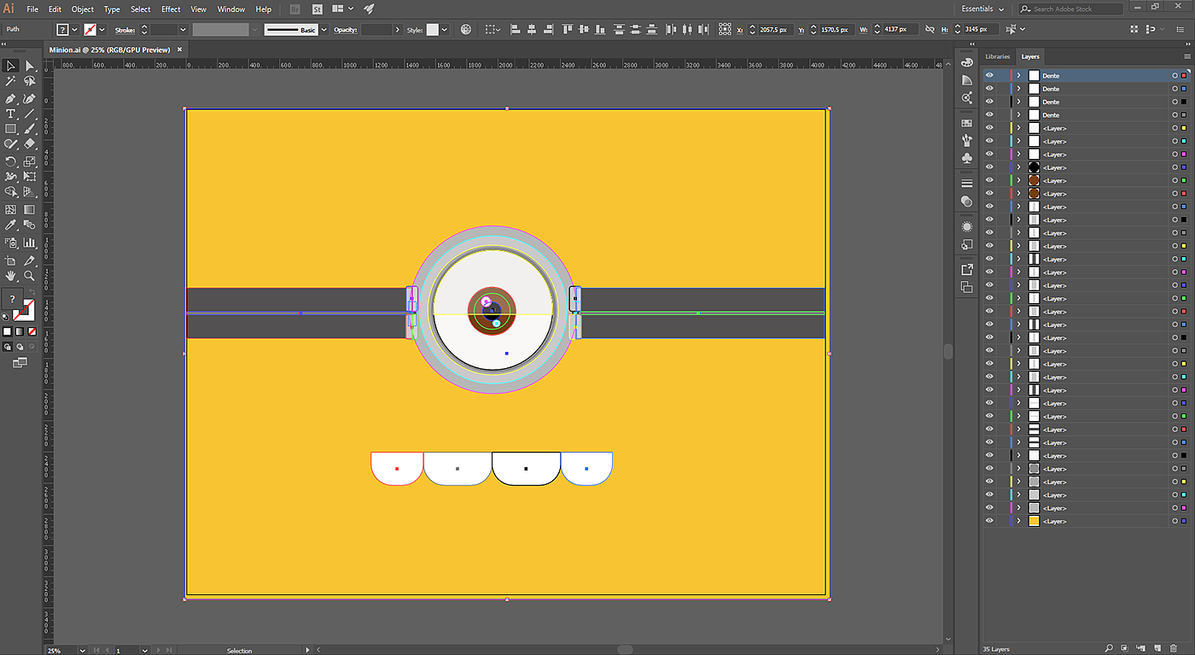Viewport: 1195px width, 655px height.
Task: Open the Essentials workspace dropdown
Action: pos(982,9)
